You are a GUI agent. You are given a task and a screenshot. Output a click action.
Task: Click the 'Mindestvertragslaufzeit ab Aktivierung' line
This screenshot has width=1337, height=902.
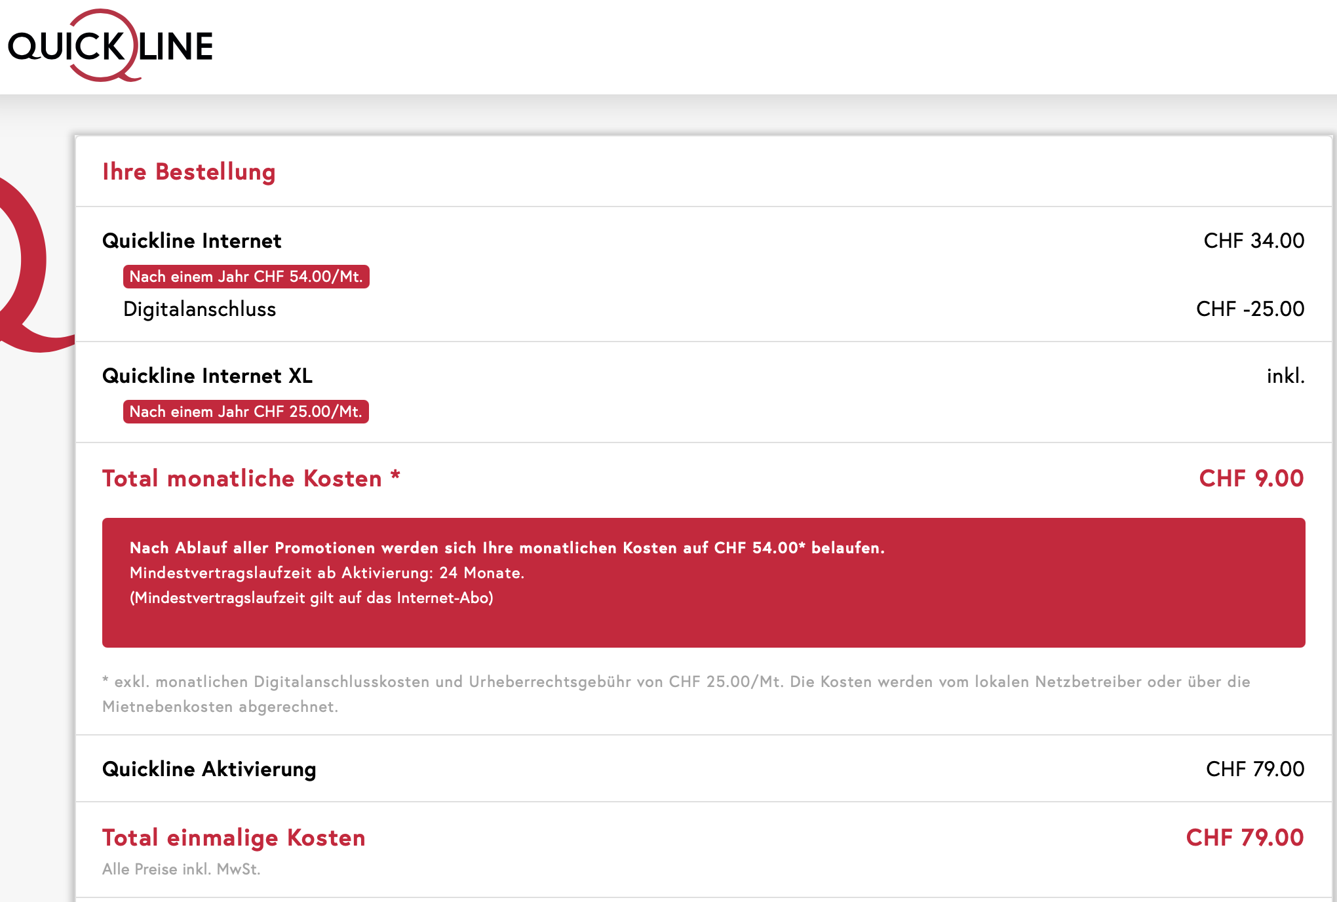326,573
